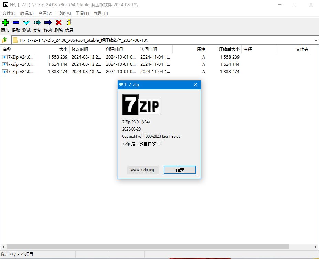This screenshot has height=259, width=319.
Task: Open the 帮助(H) menu
Action: (x=101, y=13)
